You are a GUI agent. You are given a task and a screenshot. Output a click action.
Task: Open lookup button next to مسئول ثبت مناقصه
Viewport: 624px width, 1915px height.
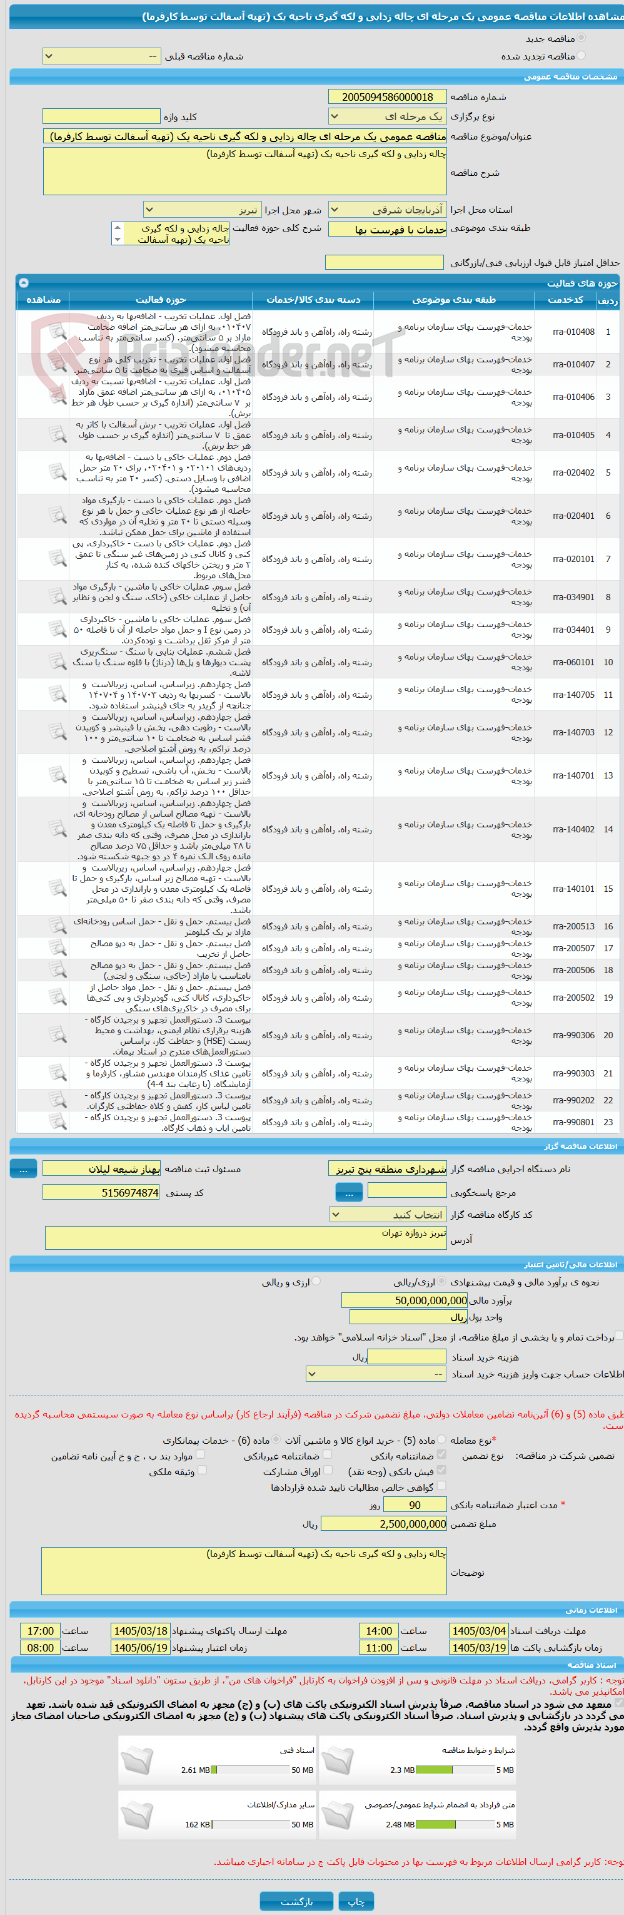pos(23,1168)
